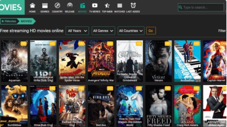227x127 pixels.
Task: Open Avengers: Infinity War poster
Action: pyautogui.click(x=101, y=61)
